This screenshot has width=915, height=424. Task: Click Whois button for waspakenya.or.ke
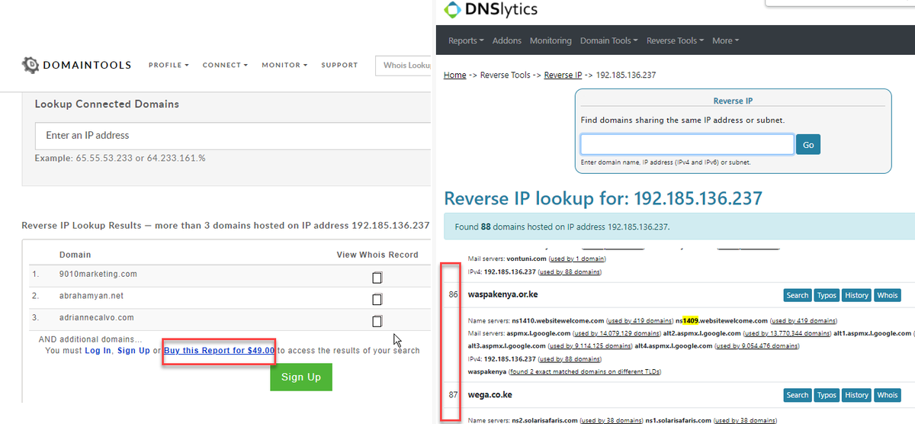pyautogui.click(x=887, y=295)
